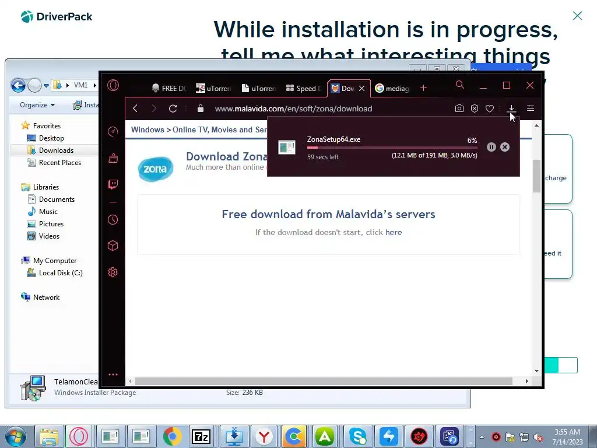
Task: Search tabs with magnifier icon
Action: (x=460, y=85)
